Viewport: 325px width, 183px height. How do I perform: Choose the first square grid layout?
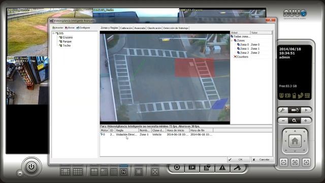click(x=94, y=172)
